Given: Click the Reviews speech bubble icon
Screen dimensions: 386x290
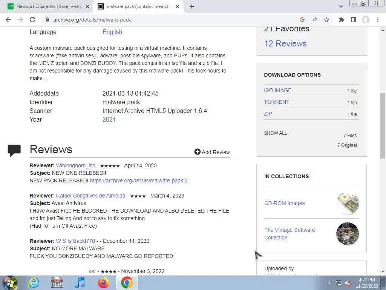Looking at the screenshot, I should [14, 150].
